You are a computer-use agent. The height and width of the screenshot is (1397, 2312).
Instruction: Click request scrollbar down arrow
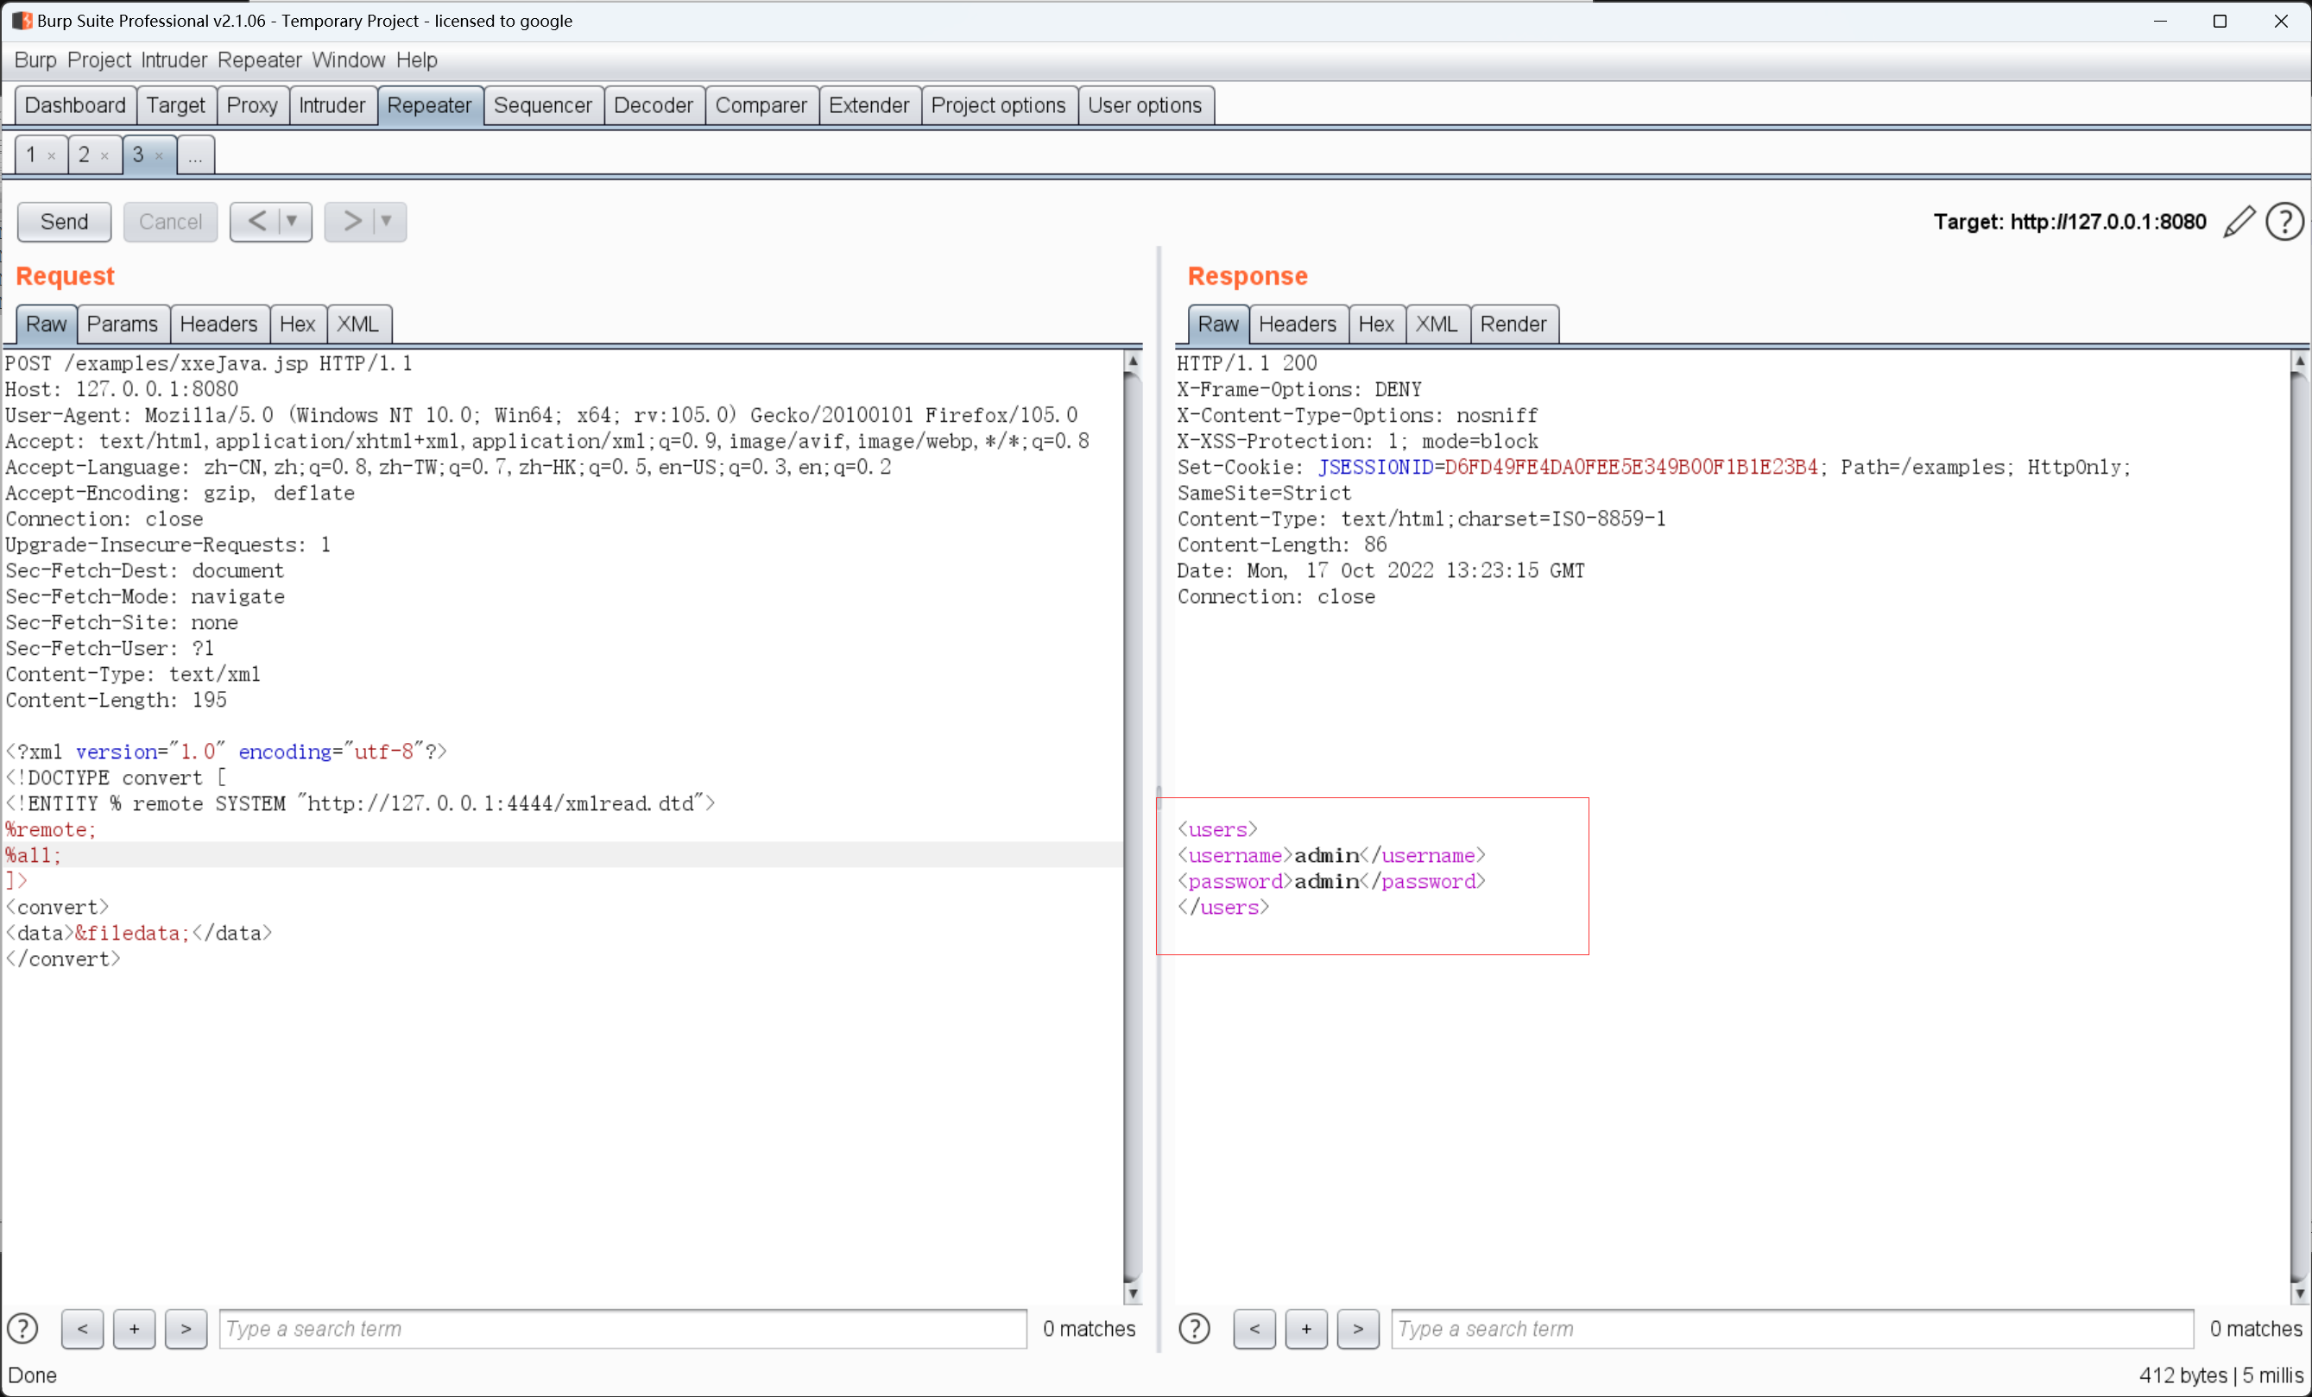1133,1293
